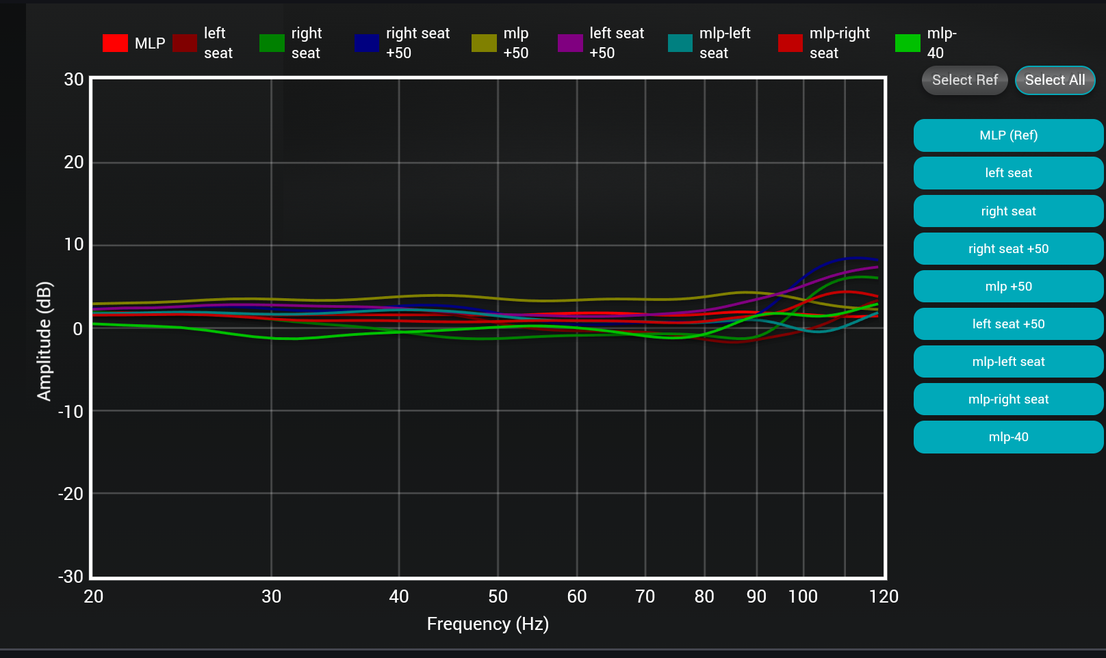The image size is (1106, 658).
Task: Click the red MLP legend swatch
Action: tap(115, 43)
